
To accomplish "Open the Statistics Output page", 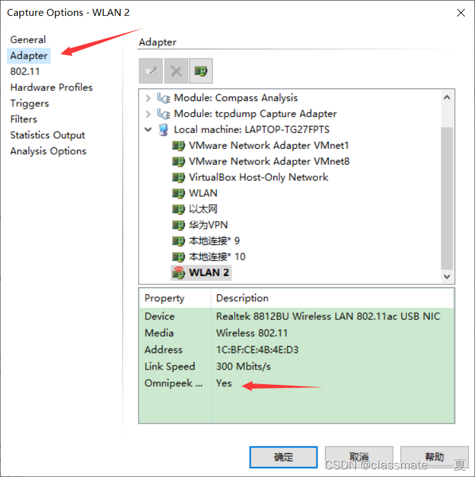I will (48, 135).
